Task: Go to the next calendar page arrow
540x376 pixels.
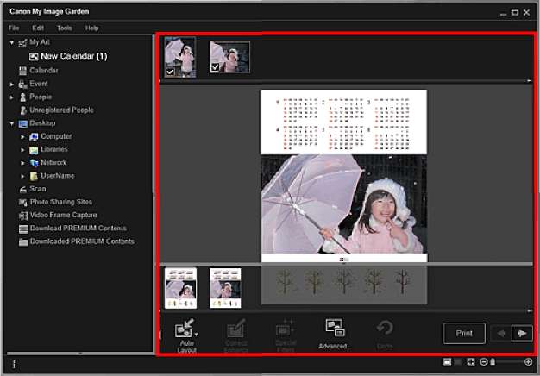Action: [521, 333]
